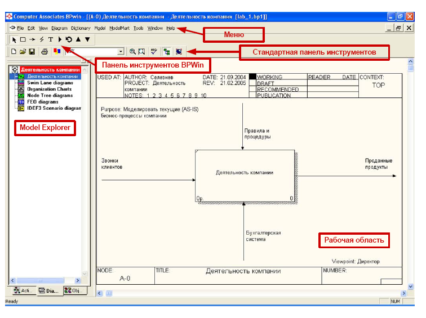
Task: Select the Деятельность компании activity box
Action: coord(245,176)
